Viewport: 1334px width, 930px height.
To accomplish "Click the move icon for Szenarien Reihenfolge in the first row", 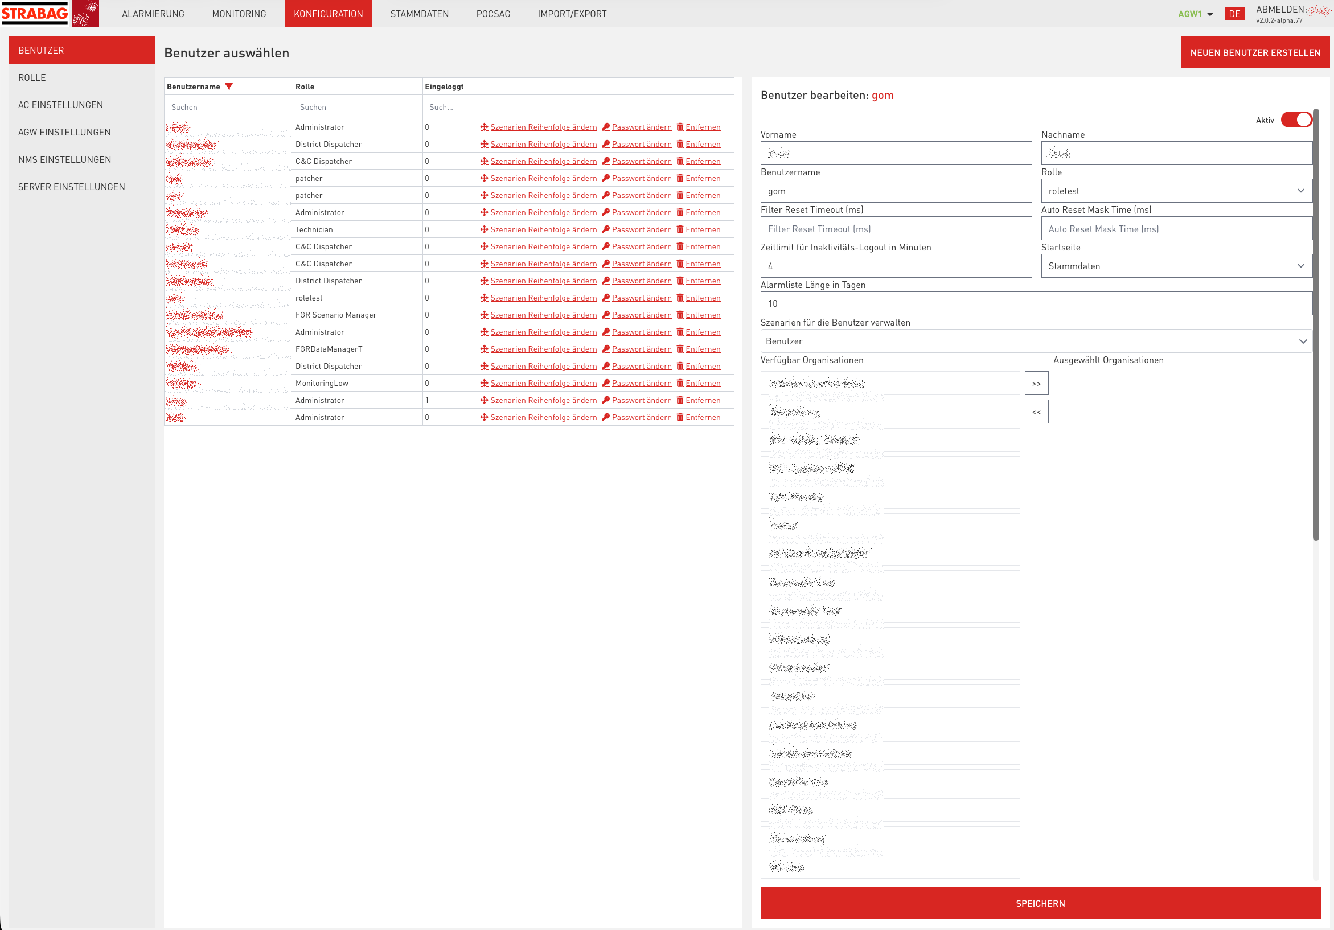I will (x=485, y=126).
